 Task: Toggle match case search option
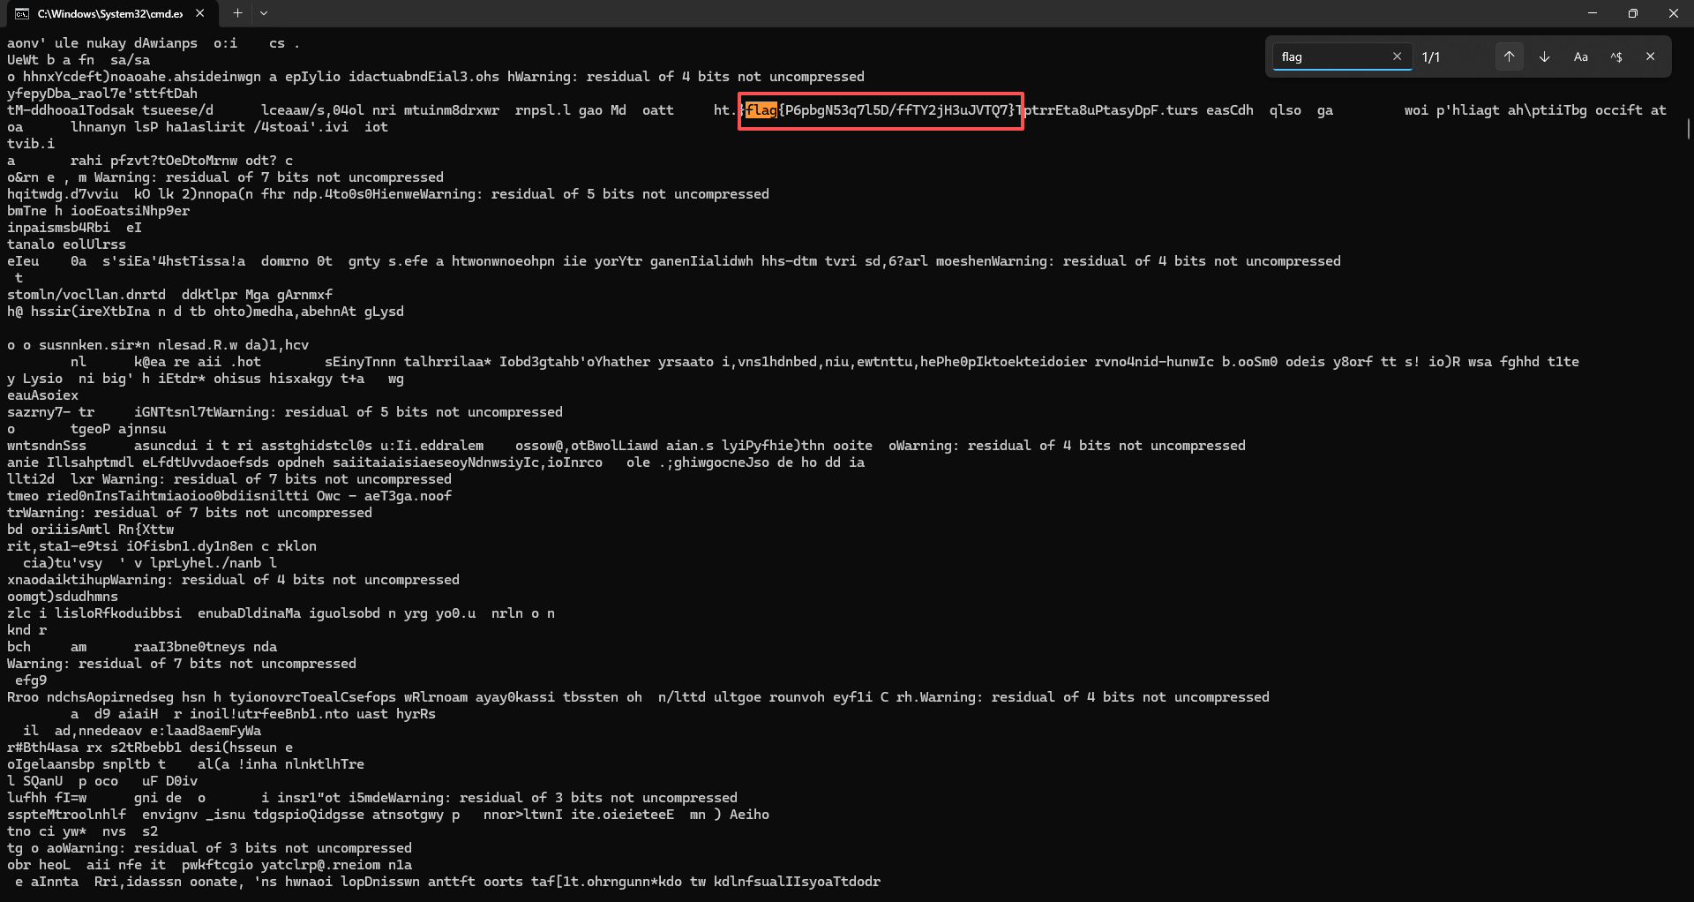pos(1580,56)
